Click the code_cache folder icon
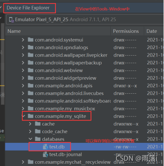The image size is (164, 166). click(x=38, y=131)
